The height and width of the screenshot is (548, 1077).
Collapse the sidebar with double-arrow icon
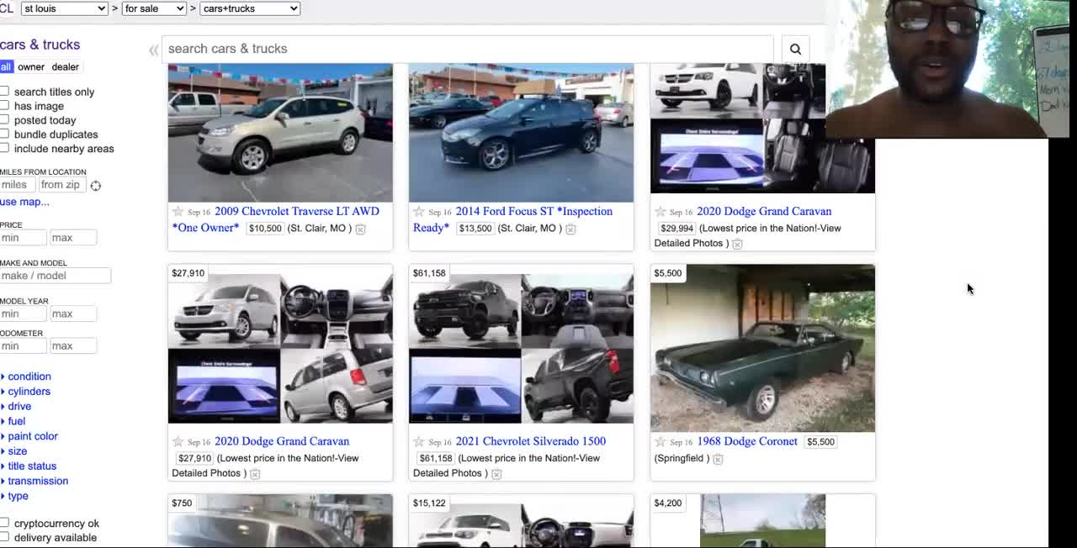point(154,50)
